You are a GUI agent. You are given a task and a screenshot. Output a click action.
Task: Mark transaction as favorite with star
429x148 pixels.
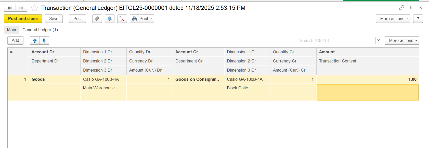coord(34,8)
